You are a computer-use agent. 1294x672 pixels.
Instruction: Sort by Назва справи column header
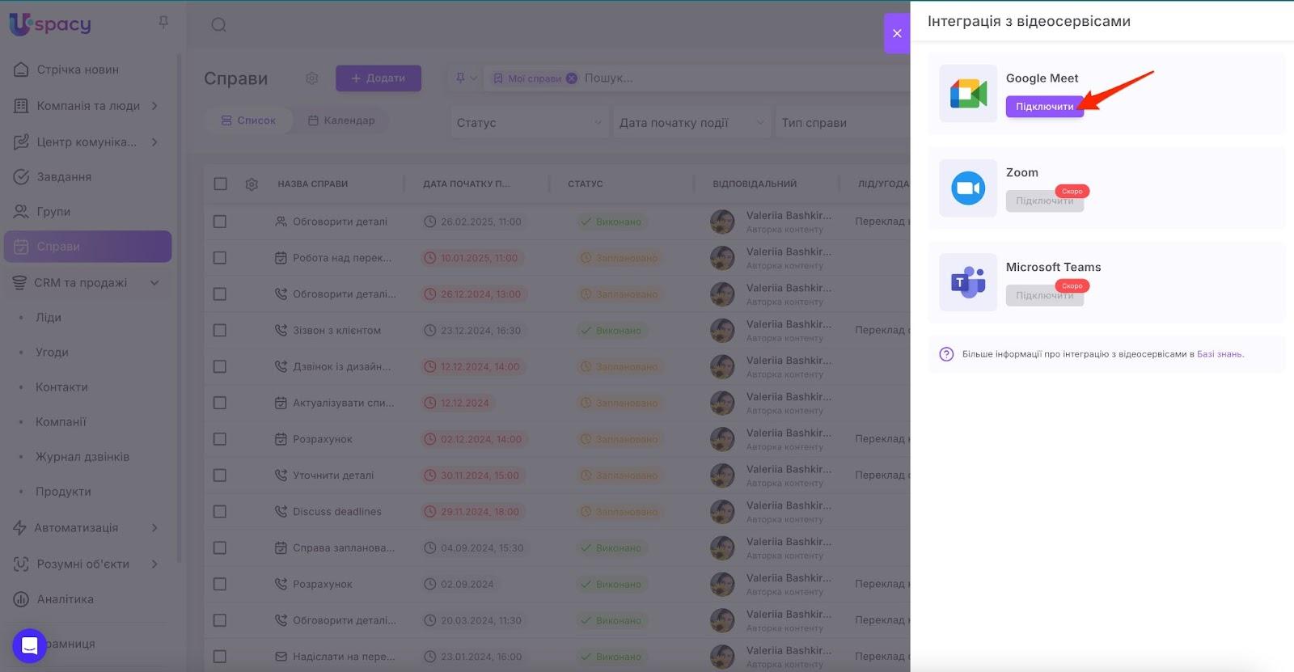click(313, 184)
